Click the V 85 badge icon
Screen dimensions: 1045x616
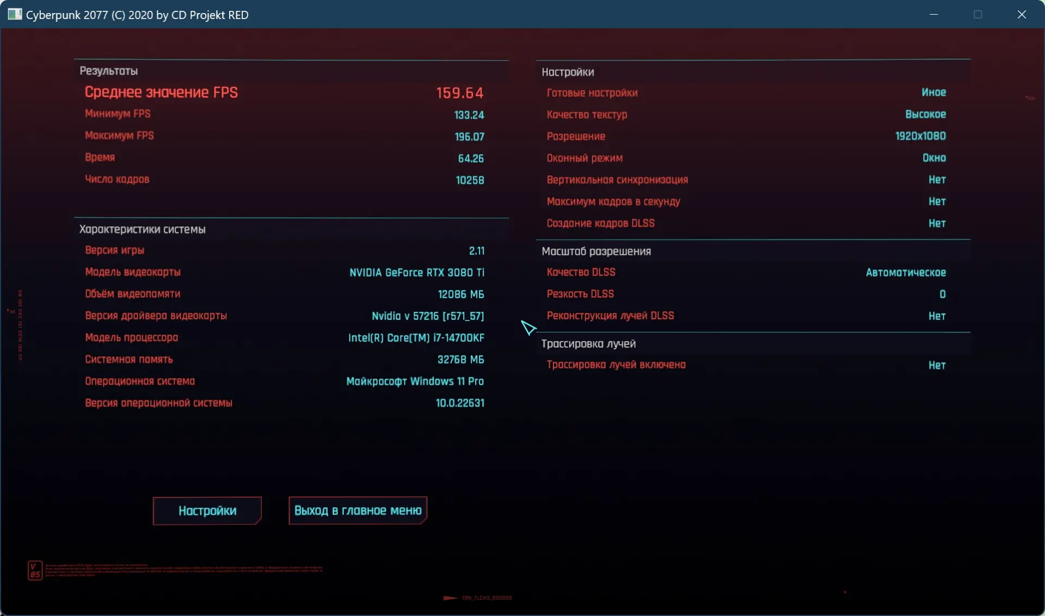[35, 570]
